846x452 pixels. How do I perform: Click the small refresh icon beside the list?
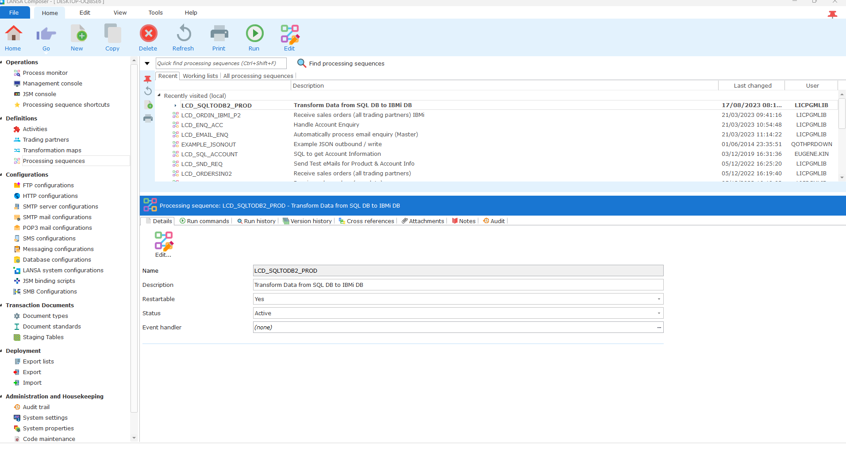point(148,91)
